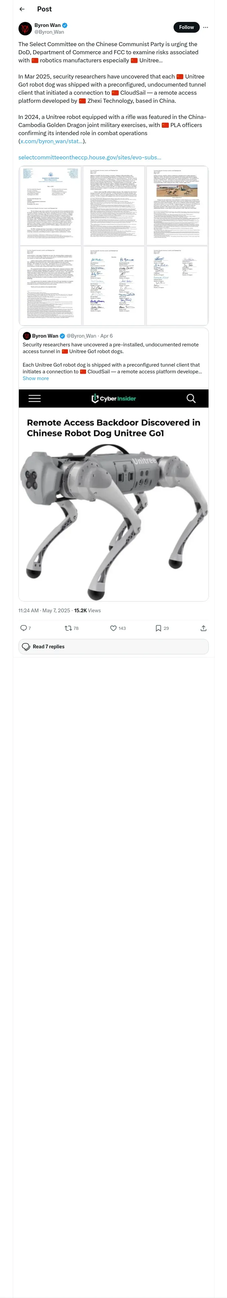The height and width of the screenshot is (1298, 227).
Task: Read 7 replies
Action: pyautogui.click(x=113, y=647)
